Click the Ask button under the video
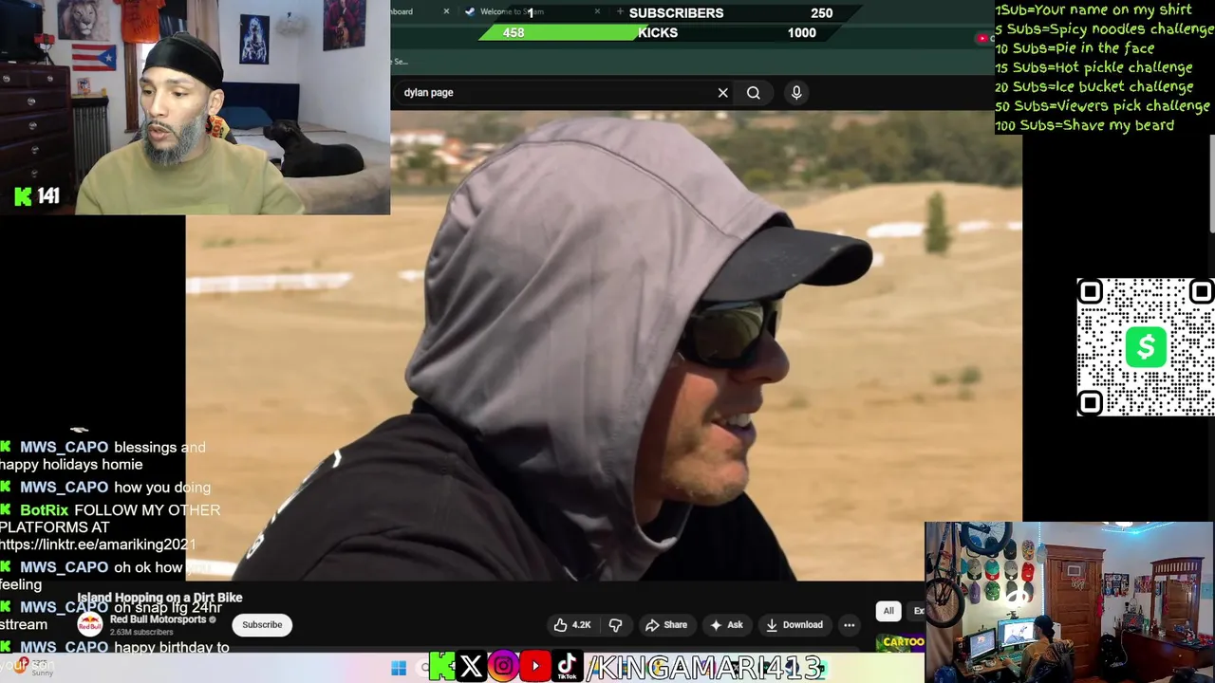The image size is (1215, 683). [726, 624]
